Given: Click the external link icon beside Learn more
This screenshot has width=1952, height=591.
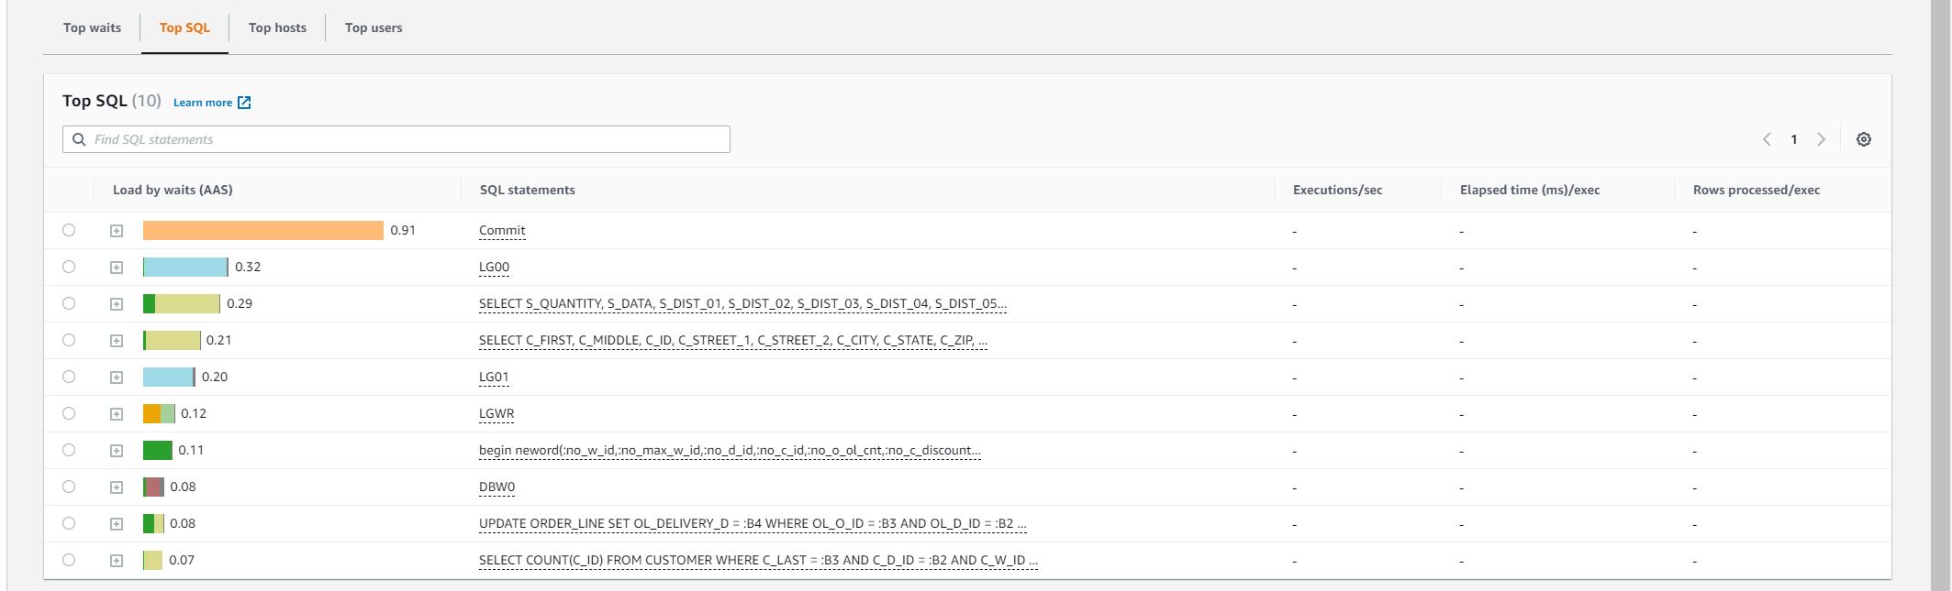Looking at the screenshot, I should 244,103.
